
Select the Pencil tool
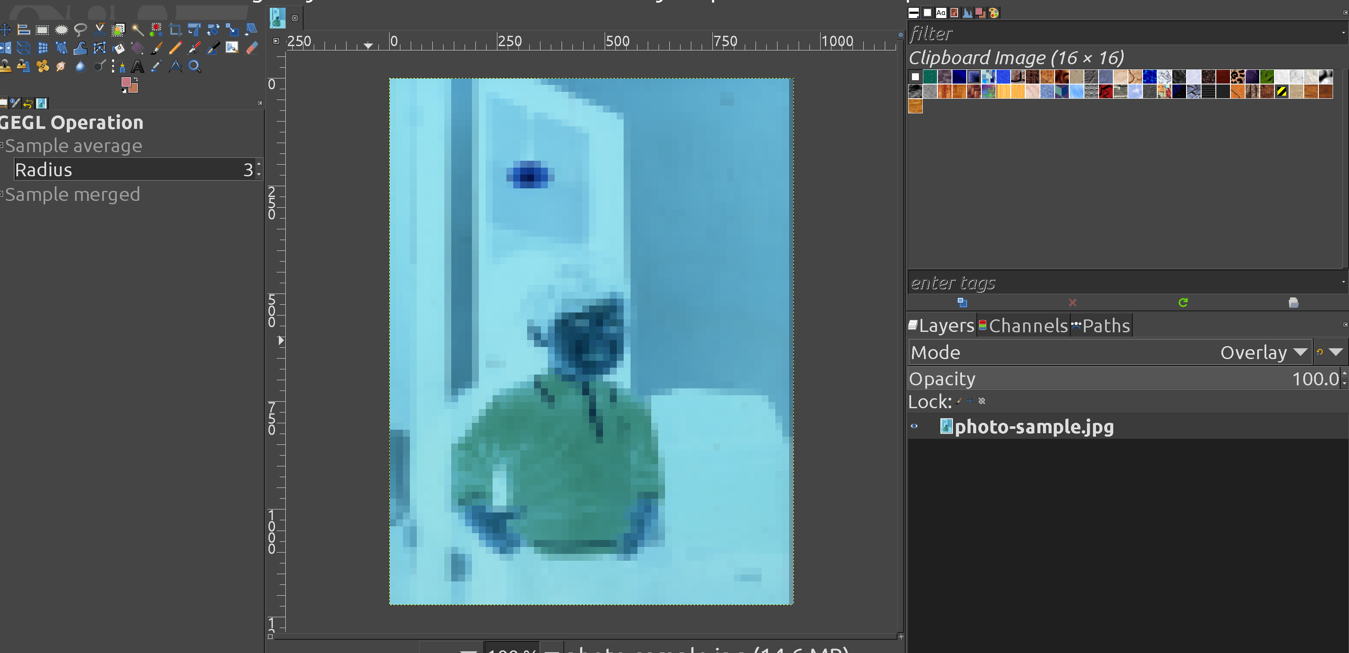(x=175, y=48)
